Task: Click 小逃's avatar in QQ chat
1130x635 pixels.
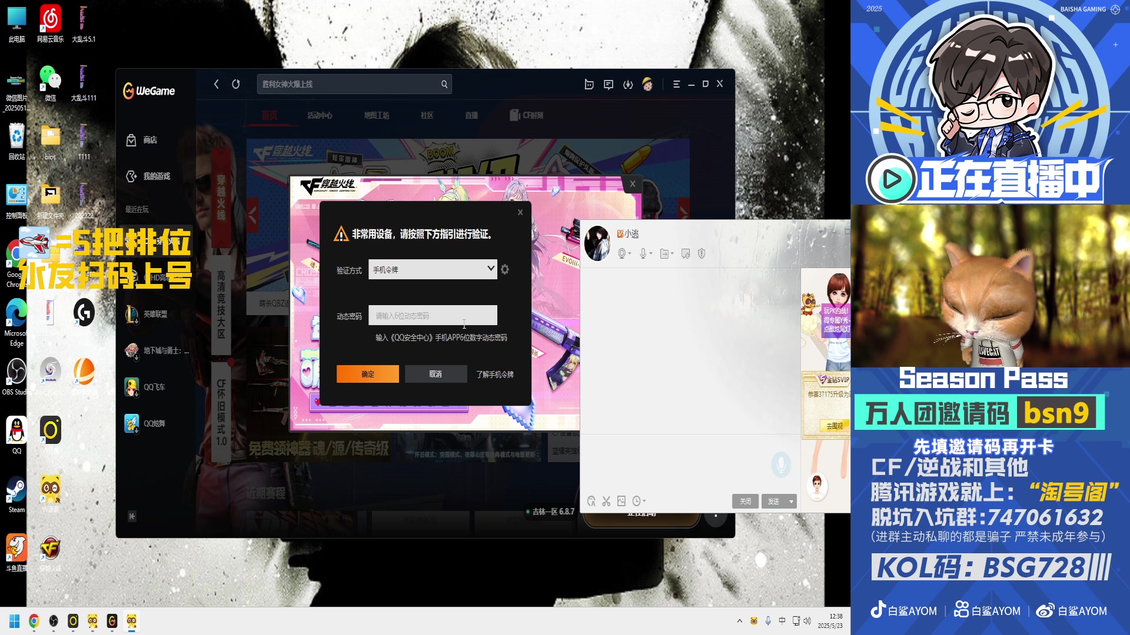Action: (x=597, y=243)
